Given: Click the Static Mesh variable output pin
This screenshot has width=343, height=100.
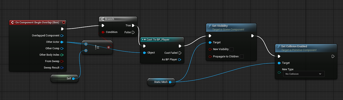Looking at the screenshot, I should pyautogui.click(x=170, y=82).
